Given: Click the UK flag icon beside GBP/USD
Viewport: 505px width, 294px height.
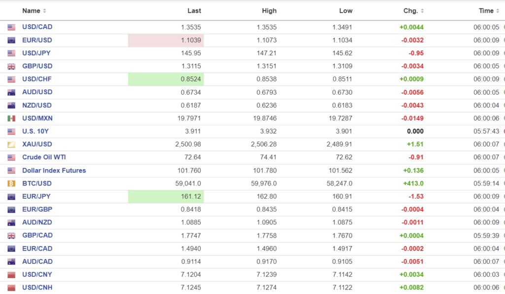Looking at the screenshot, I should click(11, 67).
